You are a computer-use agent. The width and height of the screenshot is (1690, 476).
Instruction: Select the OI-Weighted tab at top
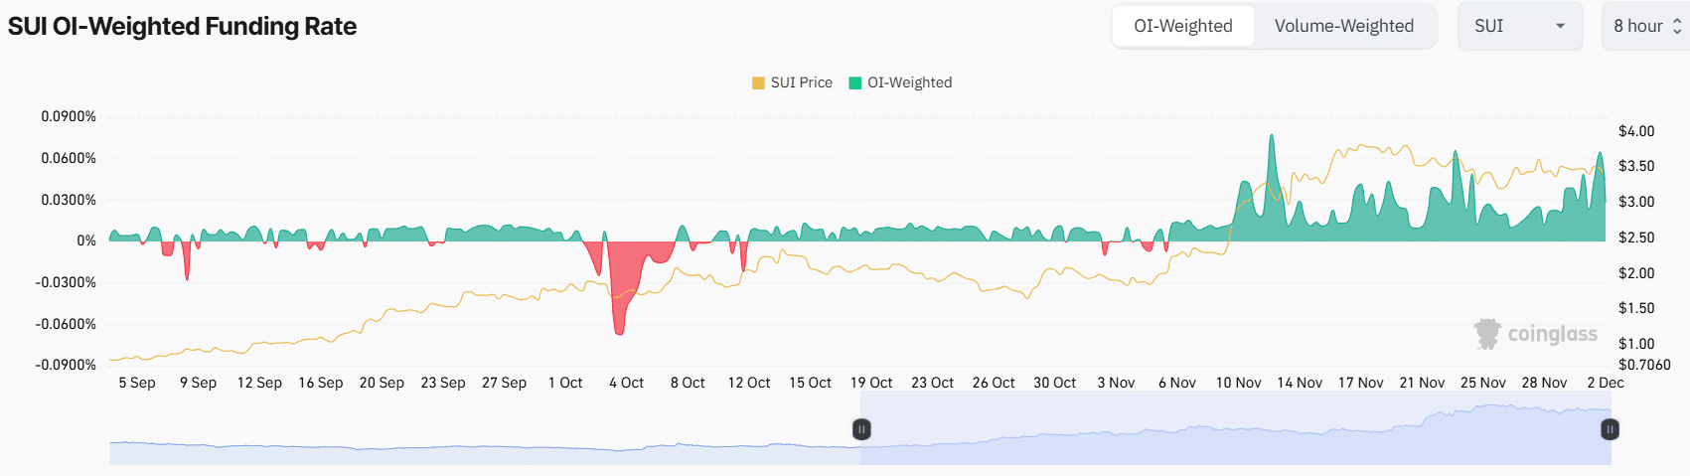(x=1182, y=26)
